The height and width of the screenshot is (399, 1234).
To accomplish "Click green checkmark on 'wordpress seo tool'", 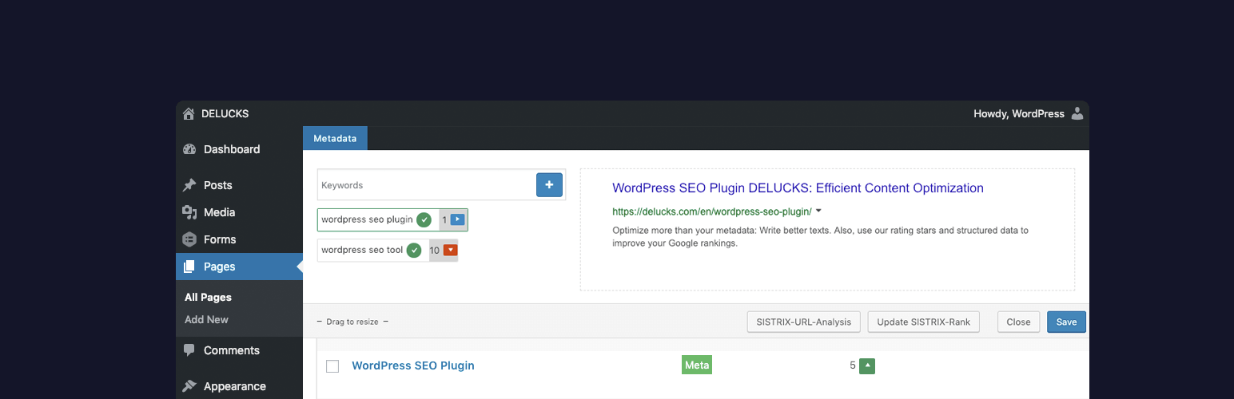I will click(414, 250).
